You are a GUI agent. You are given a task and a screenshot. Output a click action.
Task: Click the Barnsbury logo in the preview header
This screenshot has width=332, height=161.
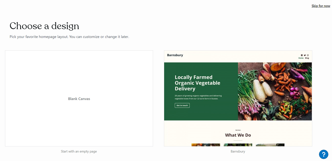click(x=175, y=55)
